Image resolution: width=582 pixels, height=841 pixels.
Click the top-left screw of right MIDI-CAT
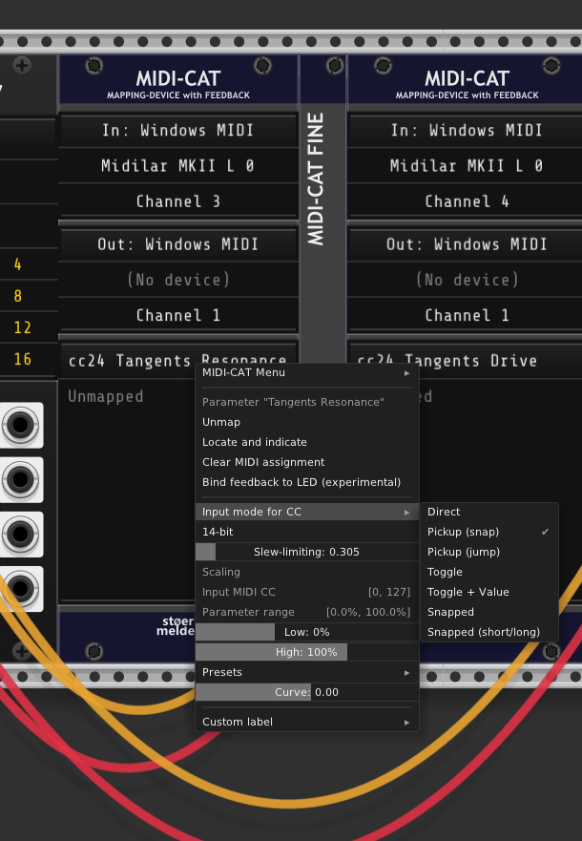coord(383,66)
